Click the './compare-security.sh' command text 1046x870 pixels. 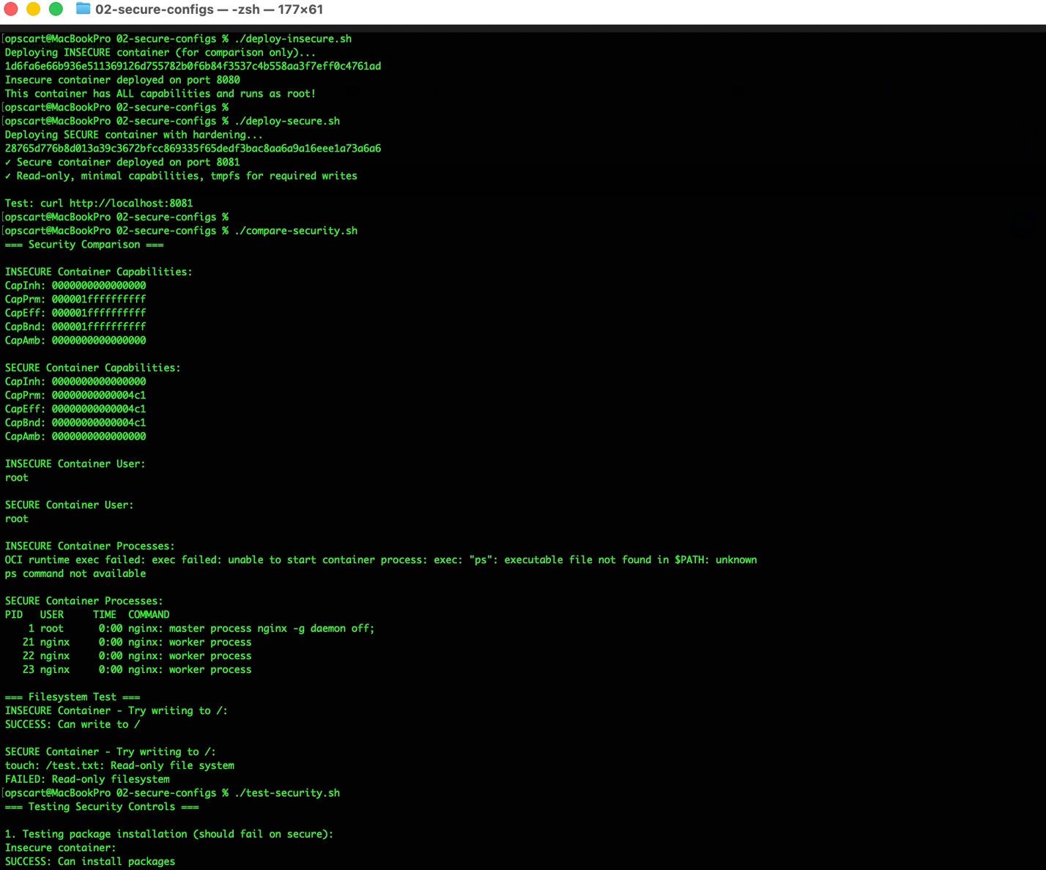pos(296,231)
